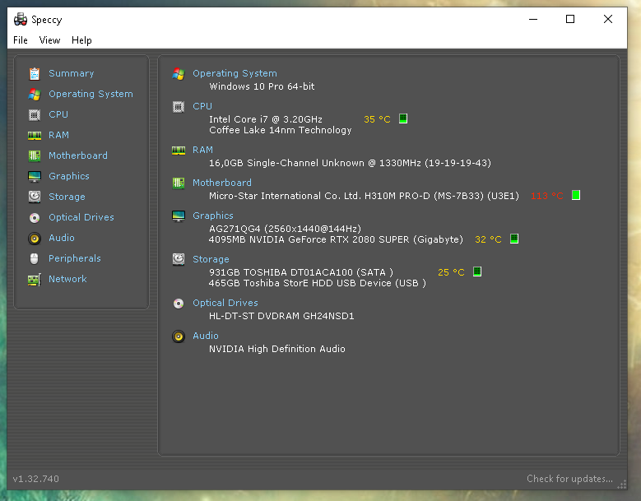Screen dimensions: 641x501
Task: Click the Windows flag icon in sidebar
Action: pyautogui.click(x=35, y=95)
